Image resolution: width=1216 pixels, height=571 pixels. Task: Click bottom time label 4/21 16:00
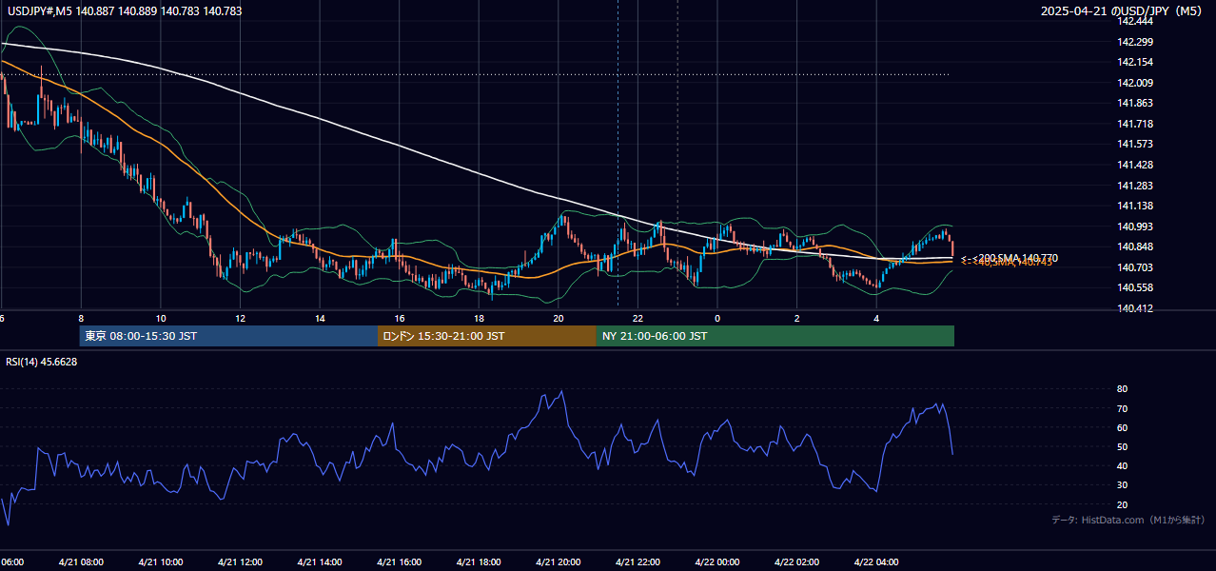(x=400, y=561)
